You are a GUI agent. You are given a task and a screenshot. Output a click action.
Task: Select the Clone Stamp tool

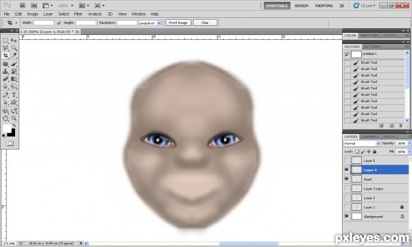click(x=5, y=71)
